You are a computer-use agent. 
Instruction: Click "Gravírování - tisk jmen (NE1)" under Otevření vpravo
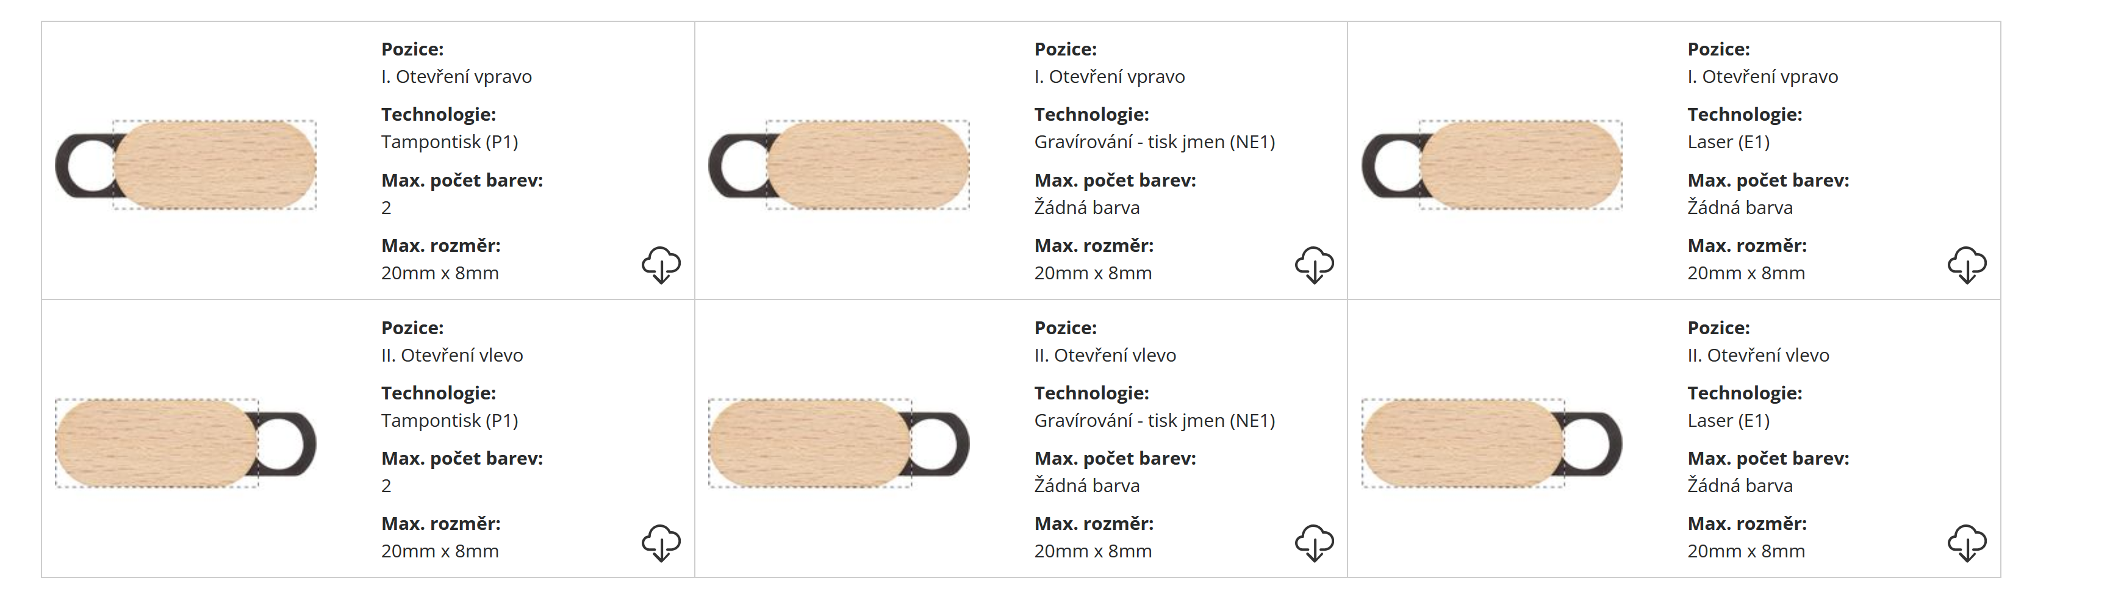click(x=1154, y=142)
